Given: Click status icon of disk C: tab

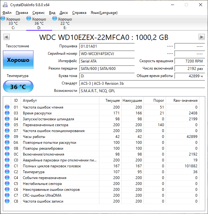Looking at the screenshot, I should click(3, 18).
